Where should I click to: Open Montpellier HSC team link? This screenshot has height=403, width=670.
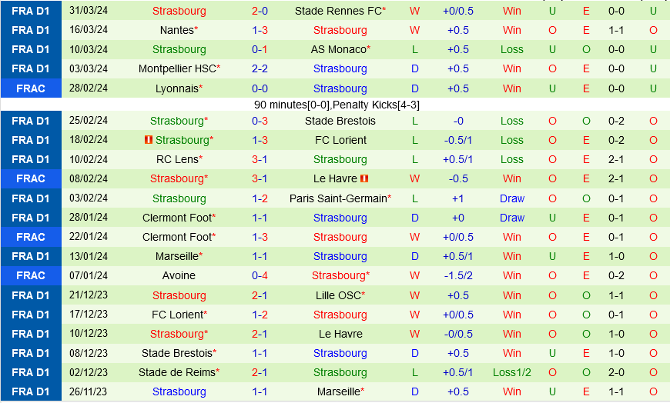click(x=177, y=68)
